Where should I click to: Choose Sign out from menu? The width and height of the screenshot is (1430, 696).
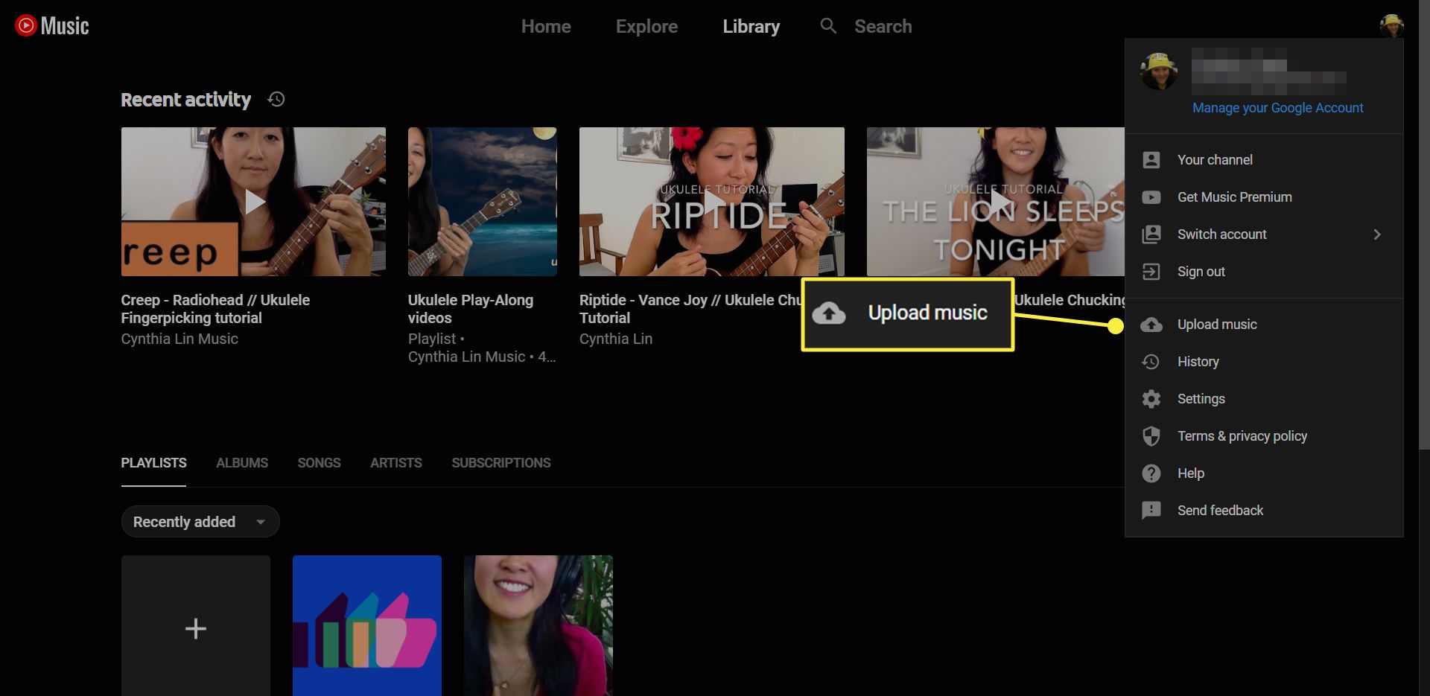[x=1264, y=272]
